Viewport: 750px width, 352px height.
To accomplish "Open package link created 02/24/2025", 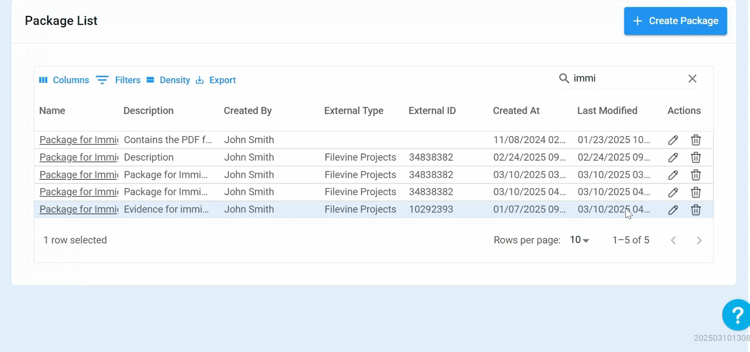I will coord(79,157).
